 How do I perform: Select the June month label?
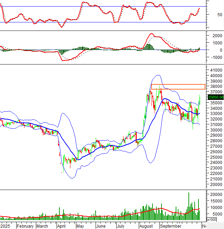pyautogui.click(x=100, y=226)
